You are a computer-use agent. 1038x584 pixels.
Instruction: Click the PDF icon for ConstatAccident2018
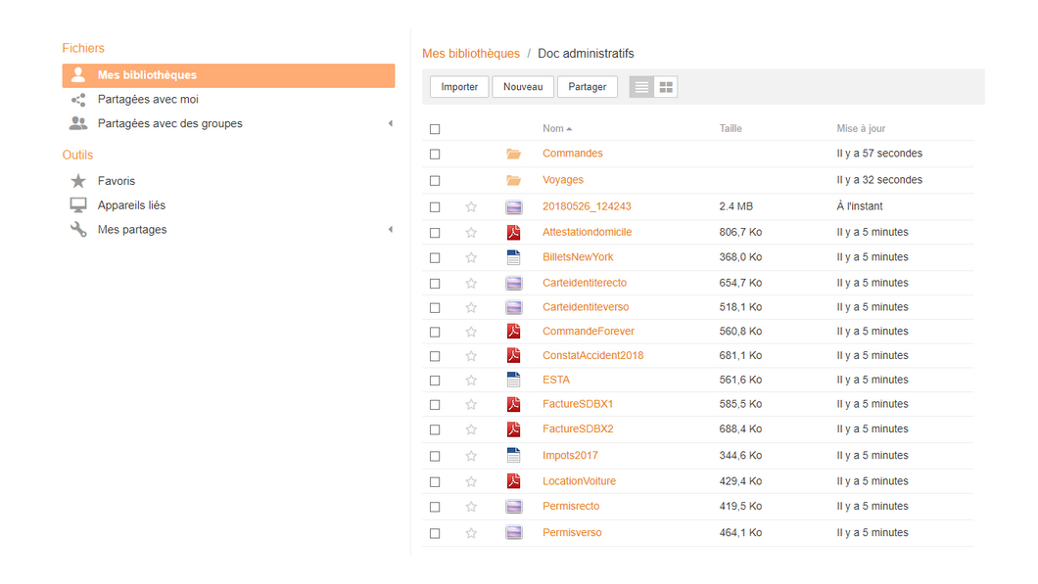(513, 356)
